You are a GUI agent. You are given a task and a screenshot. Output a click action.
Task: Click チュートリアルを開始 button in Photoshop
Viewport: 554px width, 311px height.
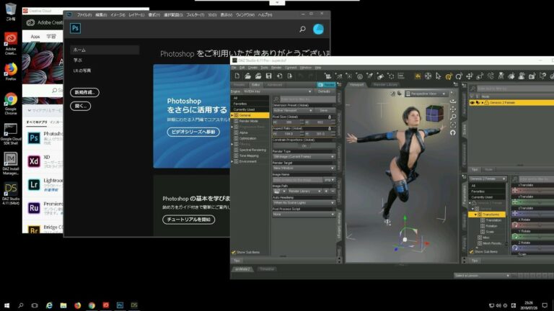click(189, 220)
